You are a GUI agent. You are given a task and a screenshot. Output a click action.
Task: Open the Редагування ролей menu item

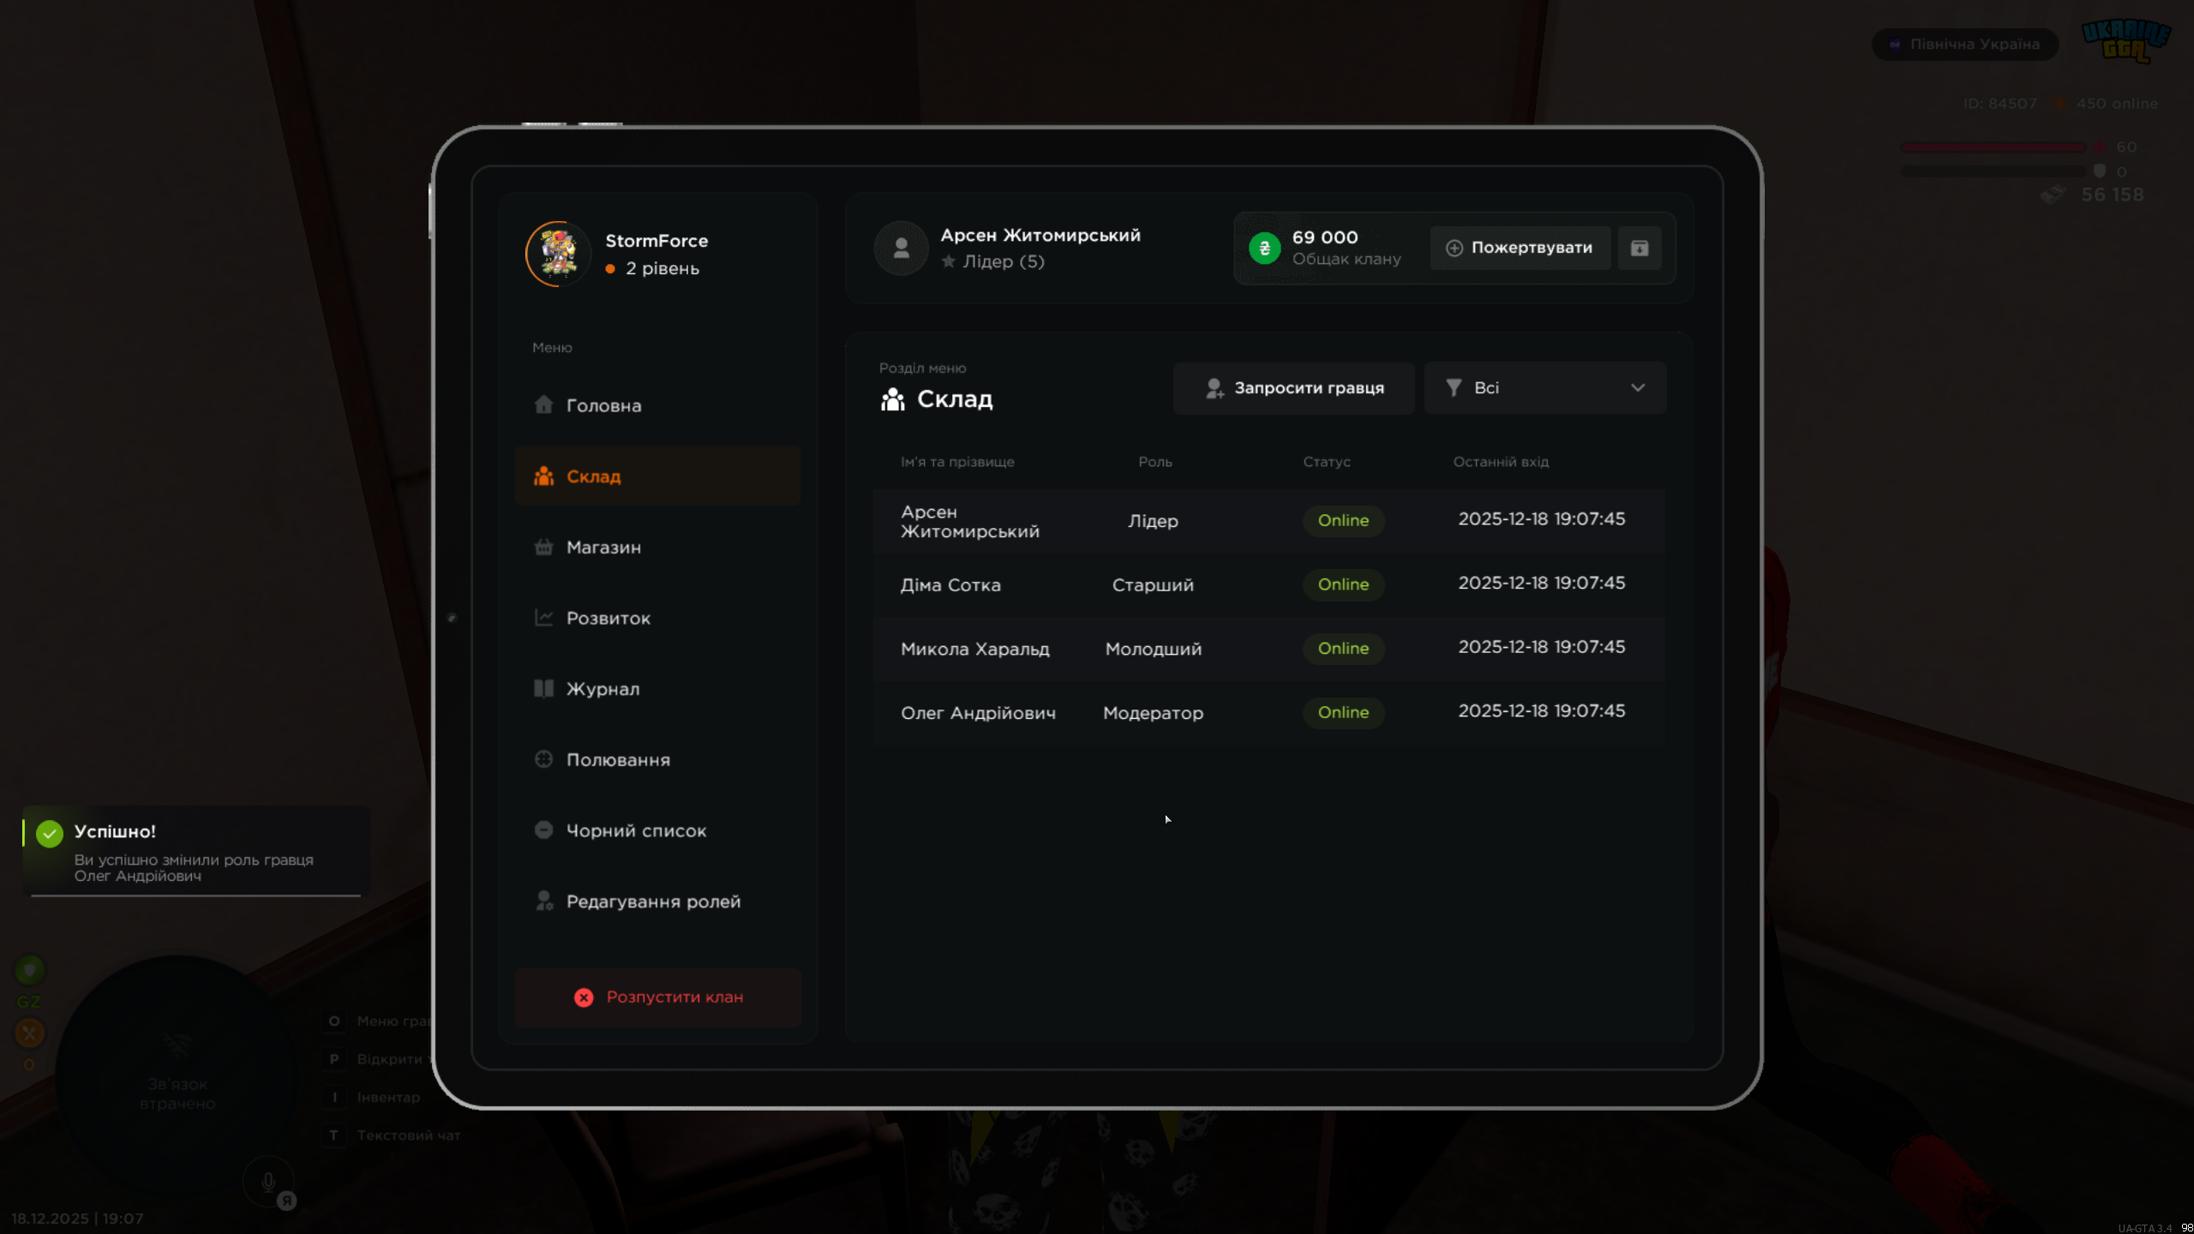(x=653, y=902)
